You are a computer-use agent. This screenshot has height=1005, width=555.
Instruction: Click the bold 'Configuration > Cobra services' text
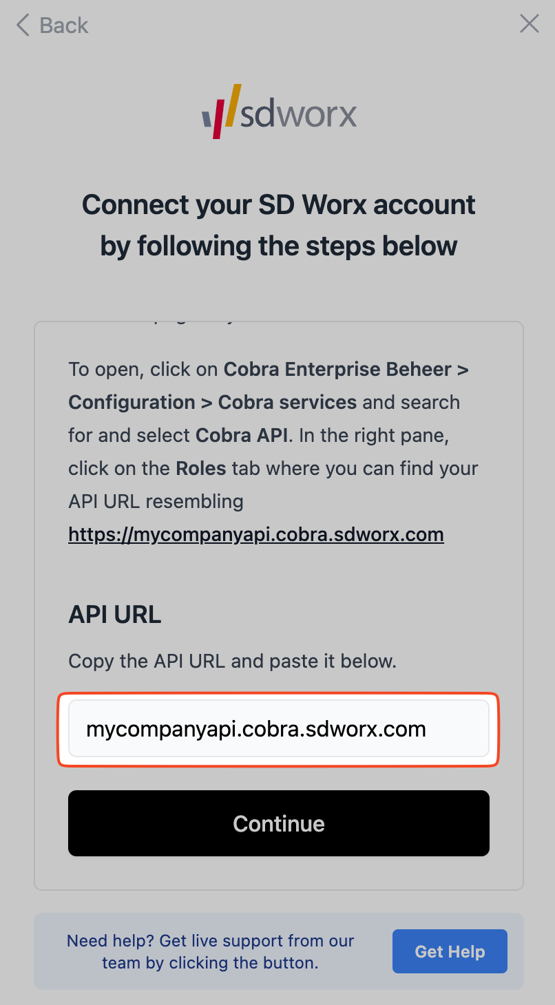pos(212,403)
